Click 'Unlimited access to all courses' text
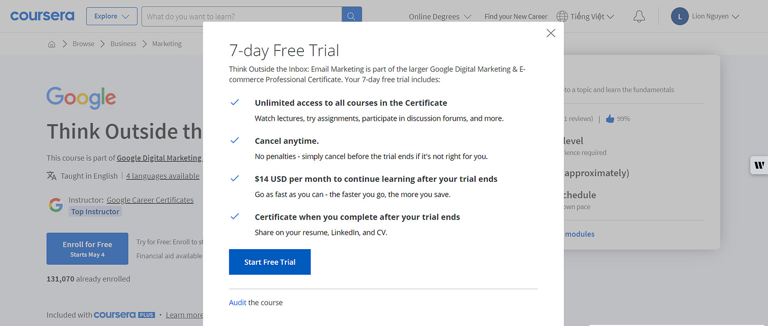The image size is (768, 326). pos(351,103)
